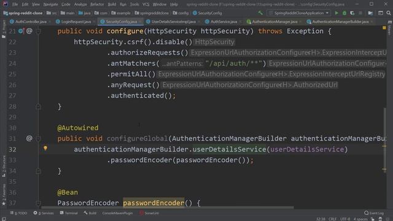This screenshot has width=393, height=221.
Task: Click the configureGlobal method name
Action: tap(137, 138)
